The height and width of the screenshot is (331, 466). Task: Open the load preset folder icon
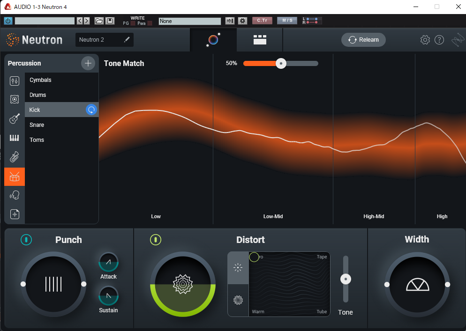click(99, 21)
